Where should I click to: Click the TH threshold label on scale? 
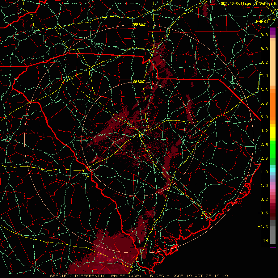coord(265,241)
